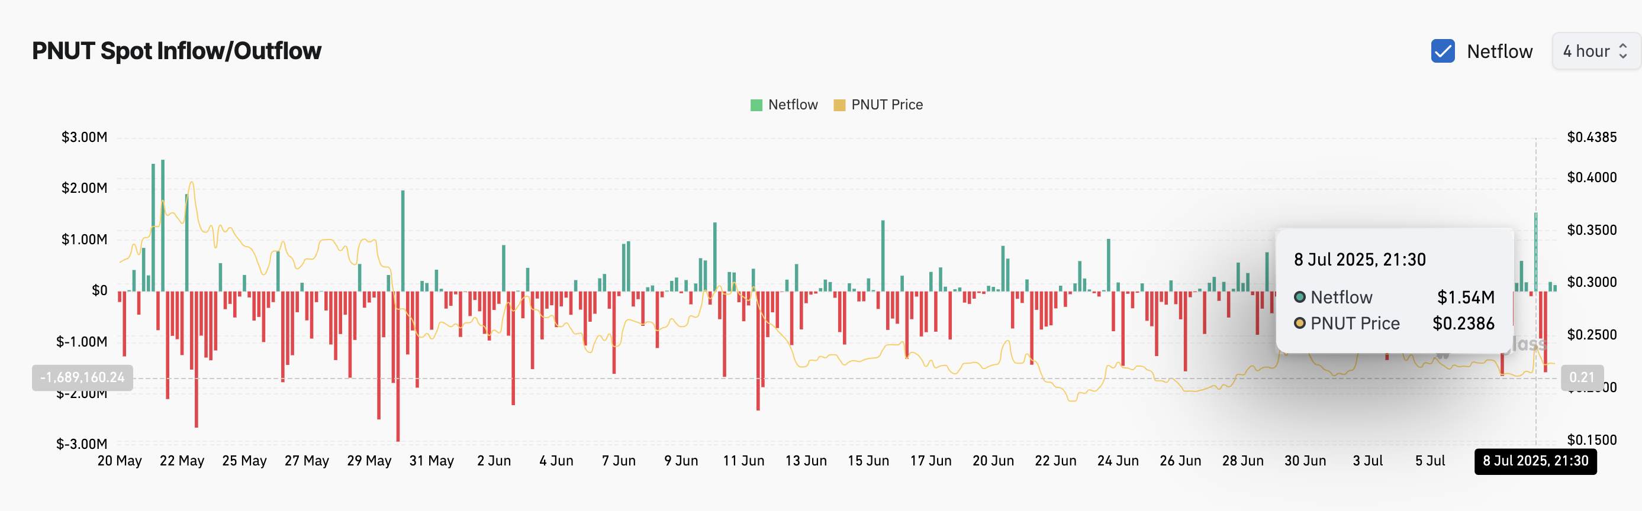Click the $3.00M y-axis label

(x=84, y=137)
